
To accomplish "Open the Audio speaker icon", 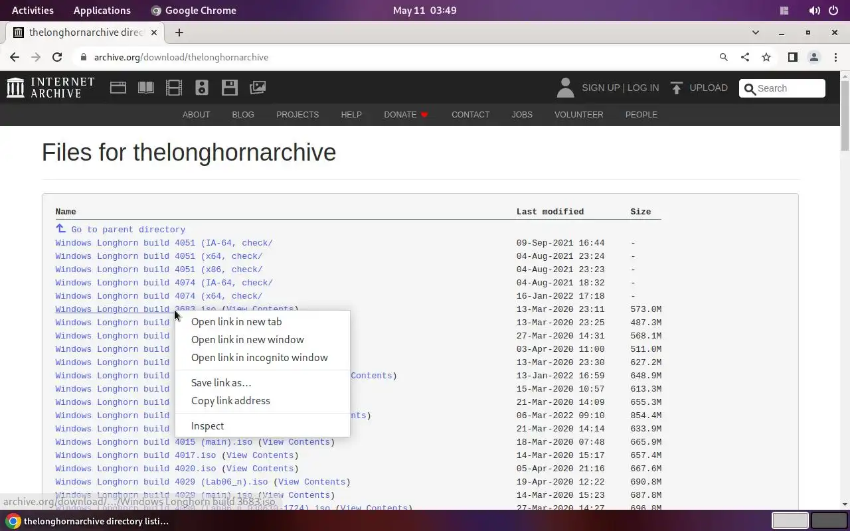I will 202,88.
